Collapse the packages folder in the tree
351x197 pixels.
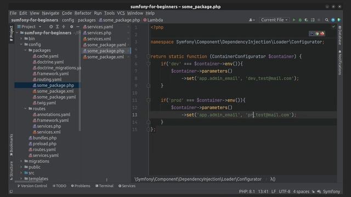coord(26,50)
